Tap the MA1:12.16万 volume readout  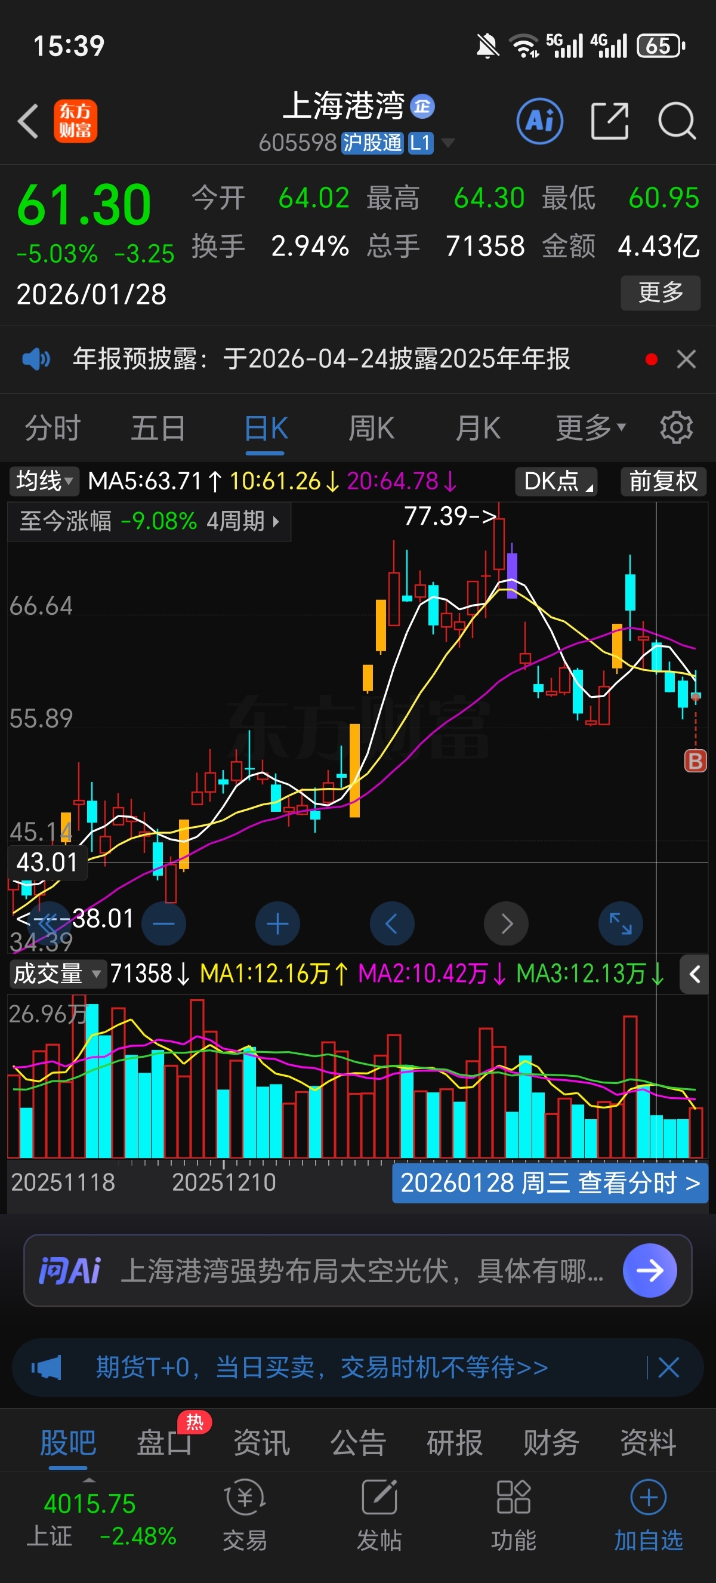coord(274,974)
